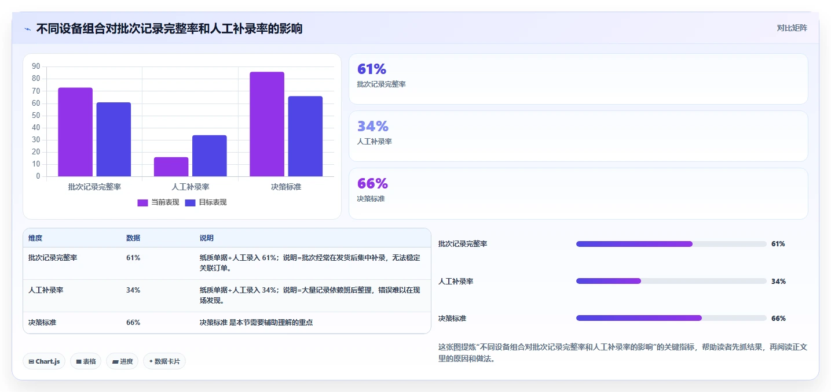Click the 批次记录完整率 table row cell
831x392 pixels.
53,258
